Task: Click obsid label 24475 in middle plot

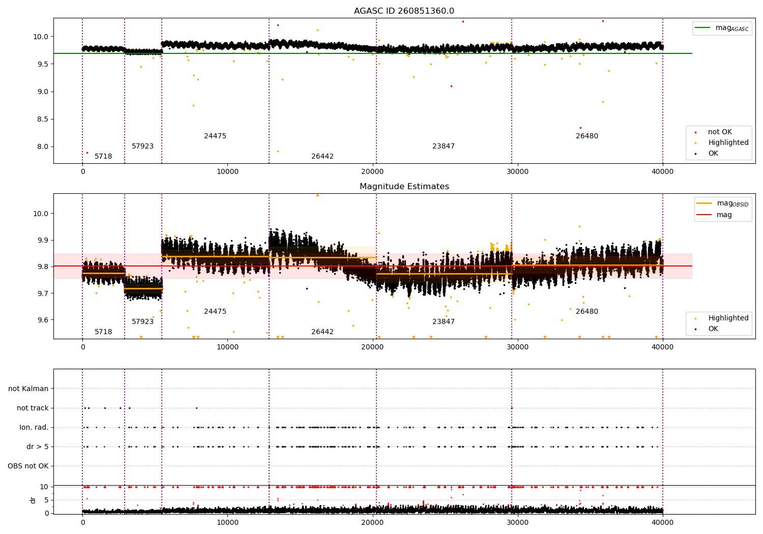Action: point(215,312)
